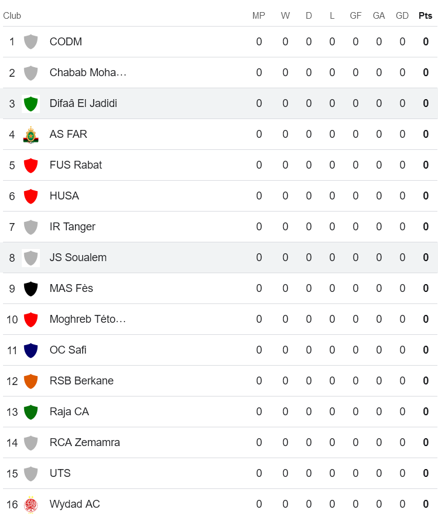Open the IR Tanger club link
This screenshot has height=518, width=438.
[x=72, y=227]
